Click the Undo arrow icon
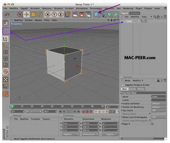The width and height of the screenshot is (170, 143). tap(7, 15)
